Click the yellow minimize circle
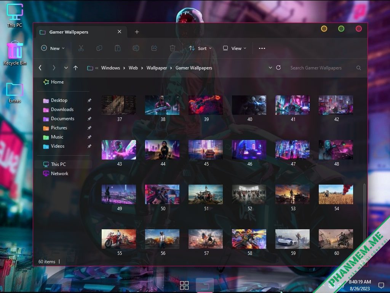Viewport: 390px width, 293px height. 324,29
